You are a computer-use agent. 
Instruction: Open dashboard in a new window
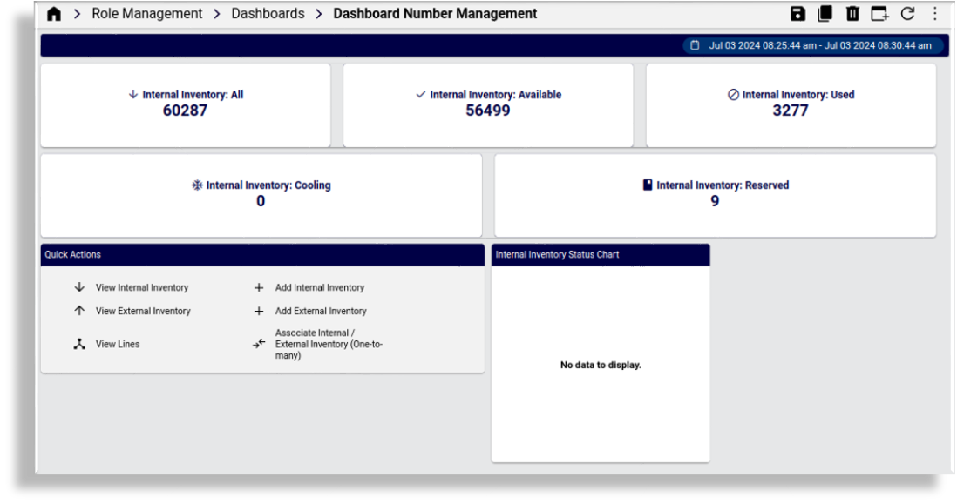coord(879,13)
